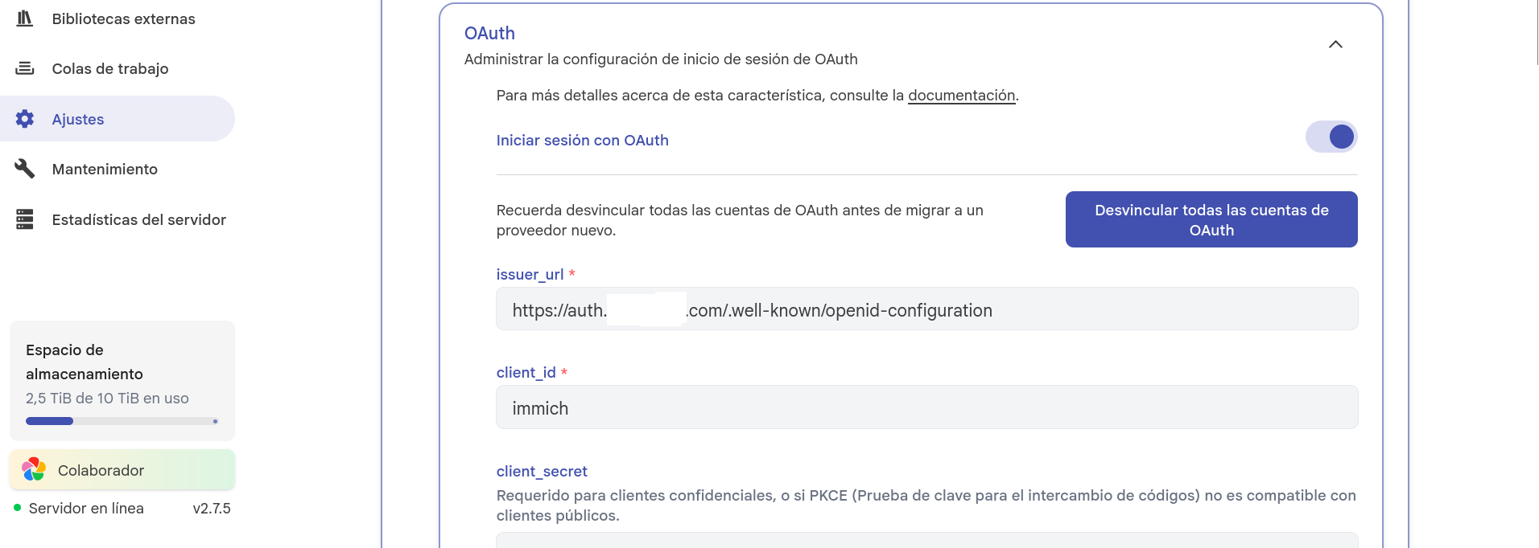Collapse the OAuth section chevron

pyautogui.click(x=1335, y=45)
